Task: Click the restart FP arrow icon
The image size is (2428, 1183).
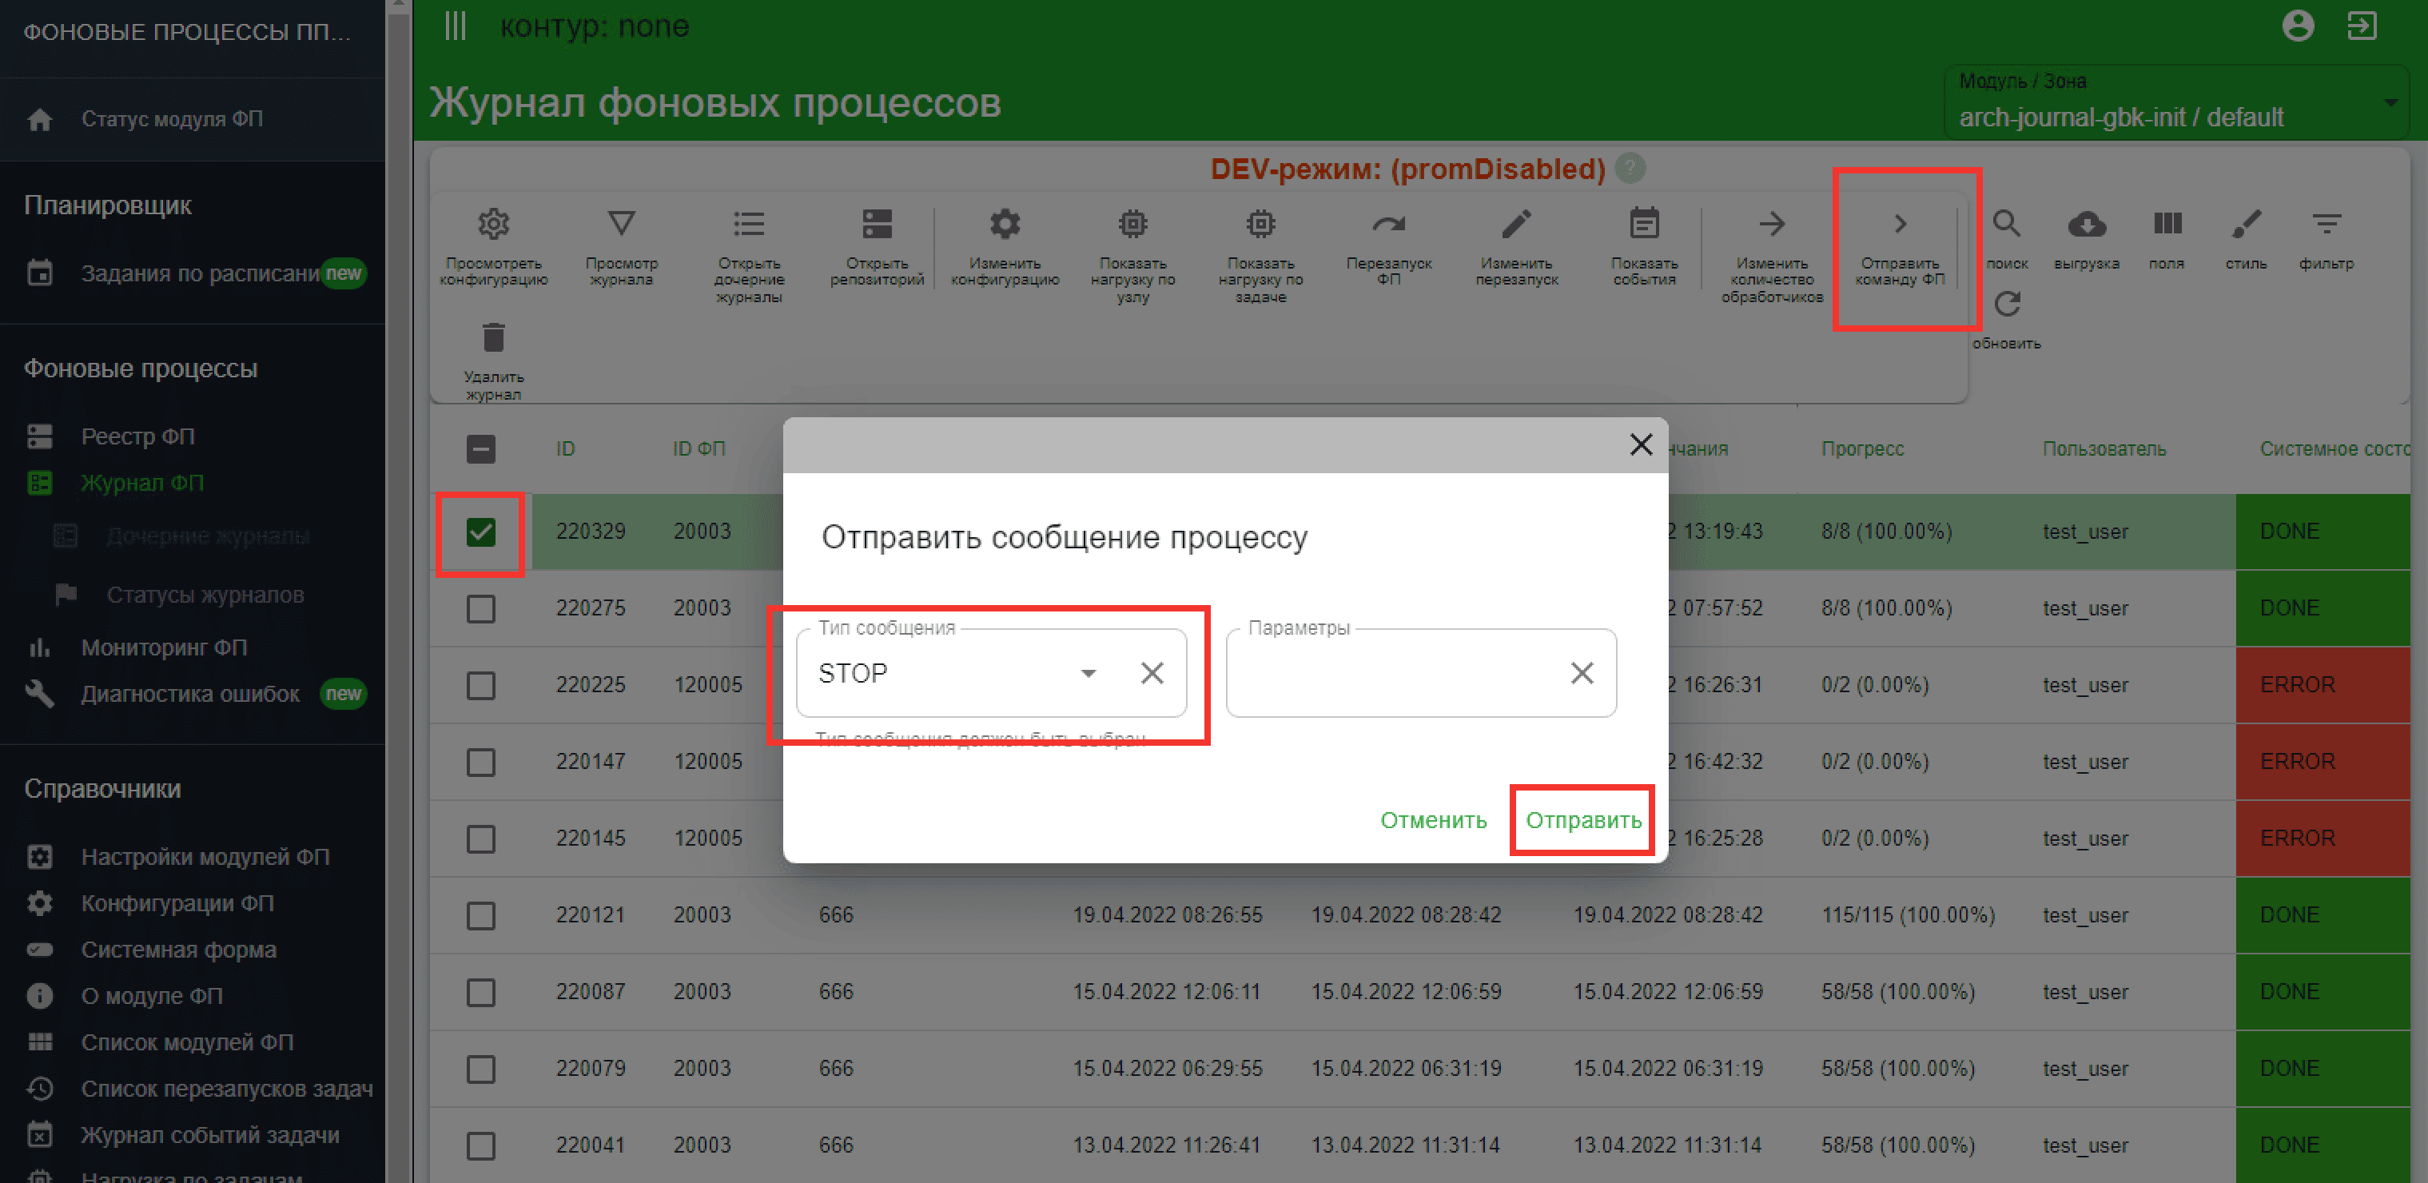Action: point(1388,225)
